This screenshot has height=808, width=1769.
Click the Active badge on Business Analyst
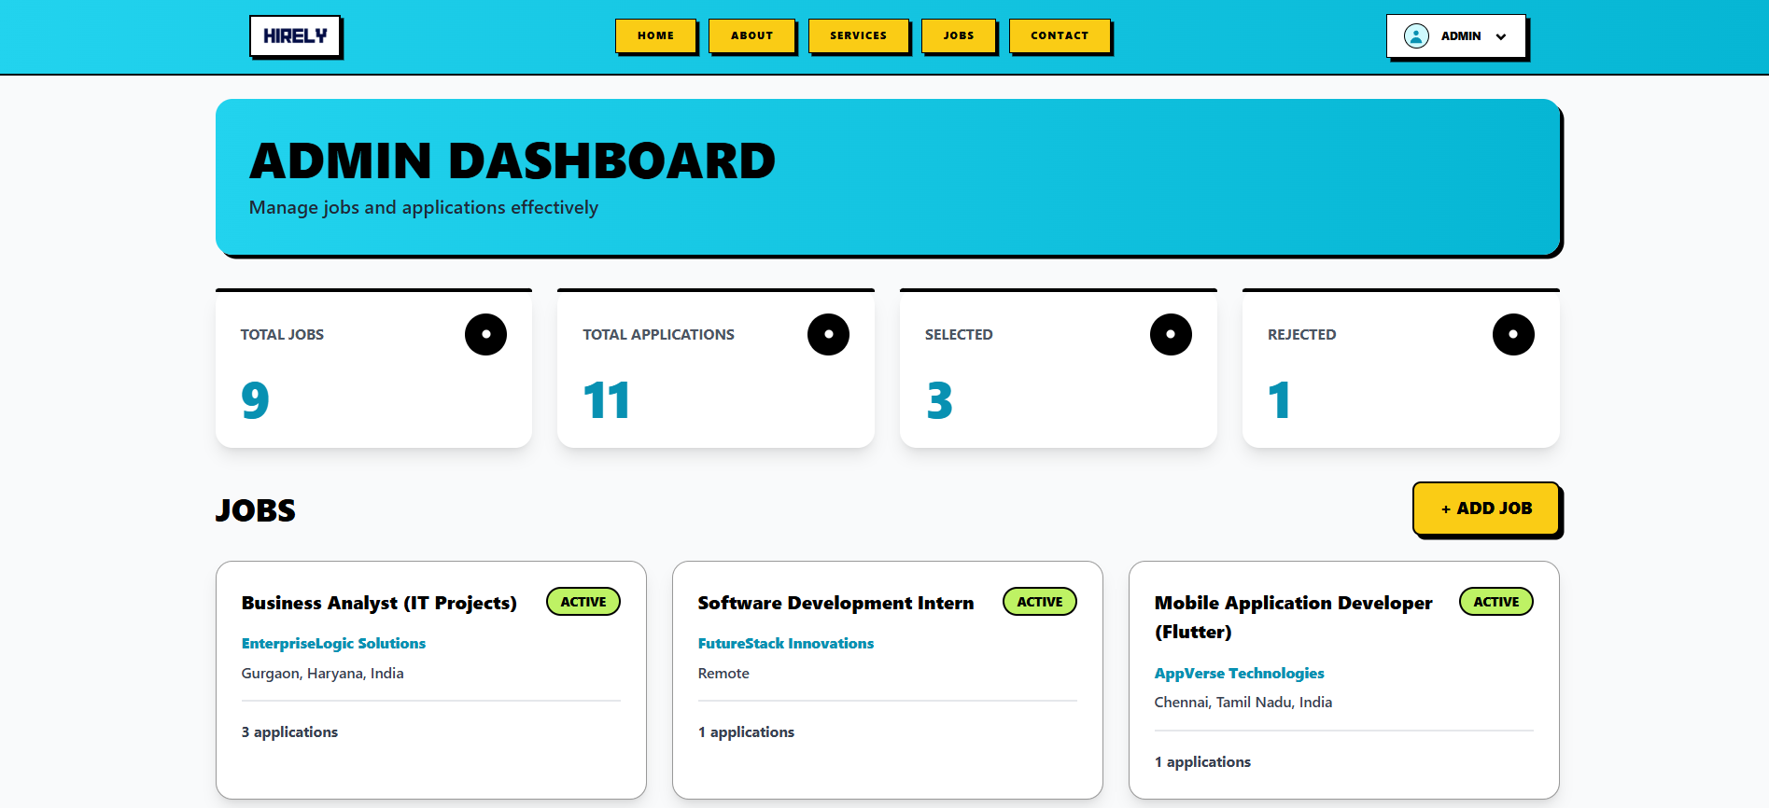(583, 602)
